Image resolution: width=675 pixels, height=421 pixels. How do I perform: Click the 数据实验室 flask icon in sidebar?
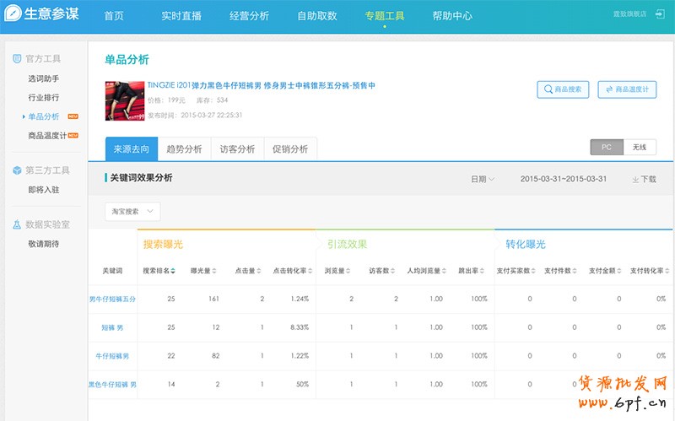pyautogui.click(x=17, y=224)
